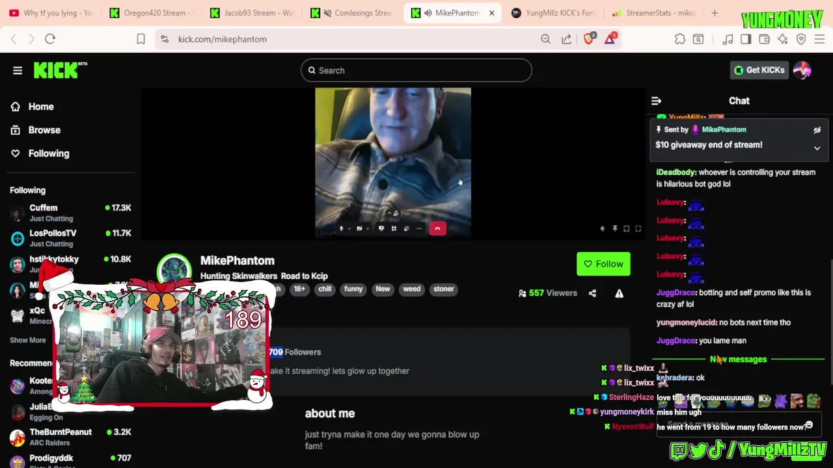Click the Get KICKs button
This screenshot has height=468, width=833.
(759, 70)
